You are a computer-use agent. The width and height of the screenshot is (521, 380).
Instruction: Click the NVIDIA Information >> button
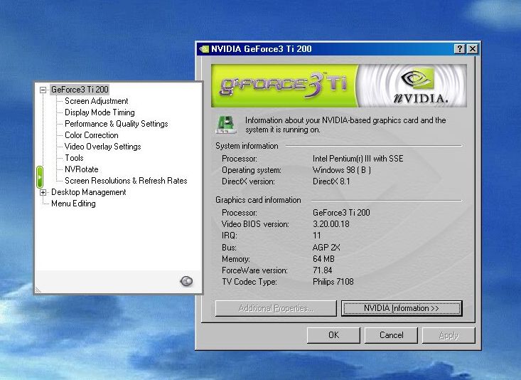pos(402,308)
